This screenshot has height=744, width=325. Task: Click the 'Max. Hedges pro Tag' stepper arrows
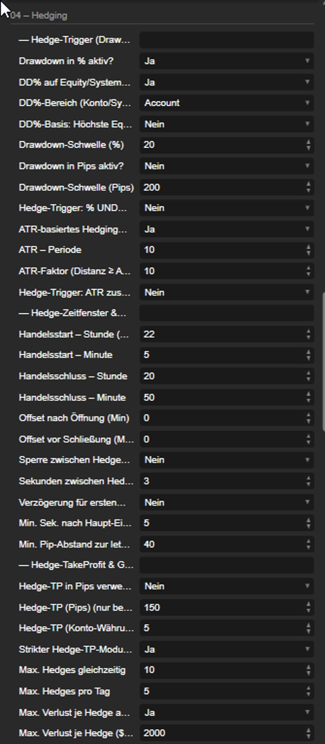point(309,691)
